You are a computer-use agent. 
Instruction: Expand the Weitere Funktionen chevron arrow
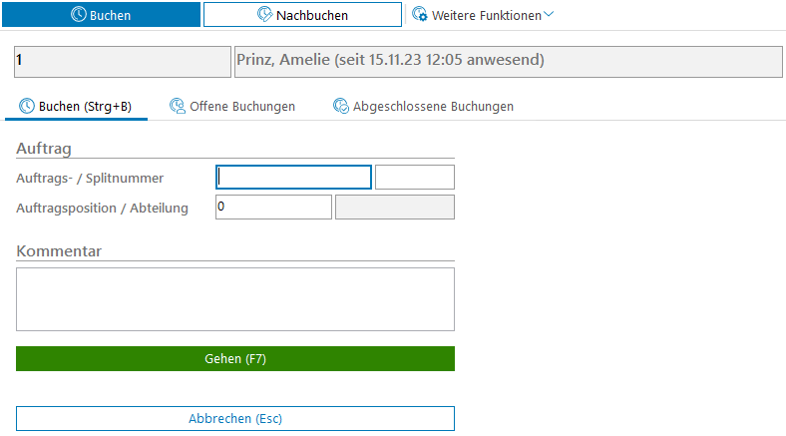coord(549,15)
